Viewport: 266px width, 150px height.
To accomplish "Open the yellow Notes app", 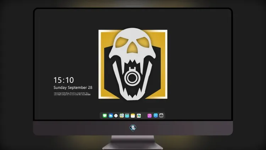I will pos(133,116).
